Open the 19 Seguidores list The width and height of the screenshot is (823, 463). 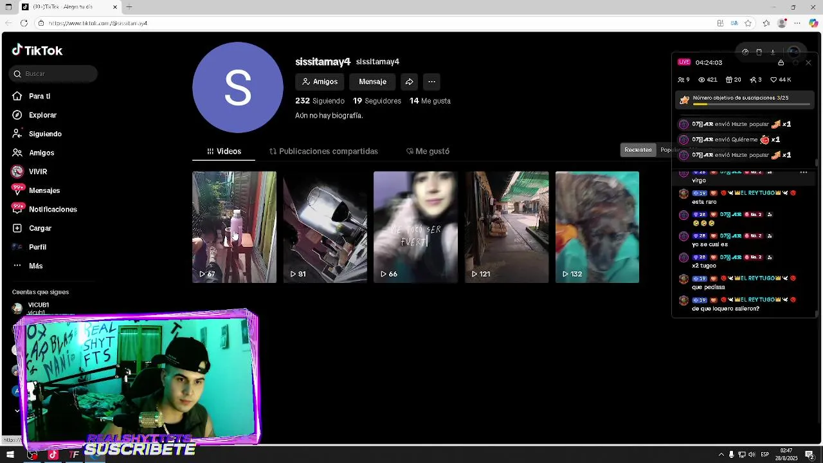pos(377,101)
